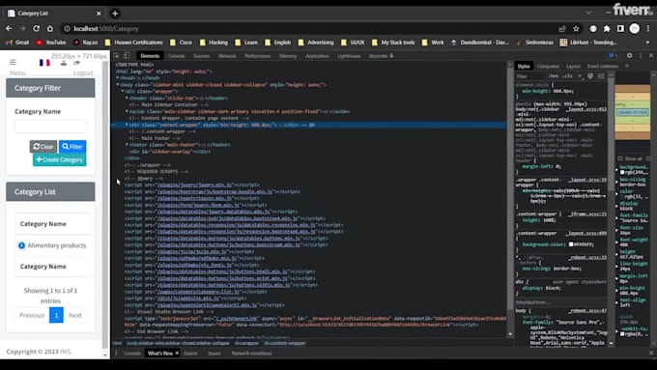The height and width of the screenshot is (370, 657).
Task: Click the localhost address bar
Action: (310, 28)
